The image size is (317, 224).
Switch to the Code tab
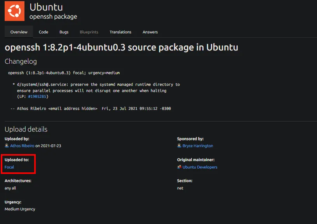coord(44,32)
